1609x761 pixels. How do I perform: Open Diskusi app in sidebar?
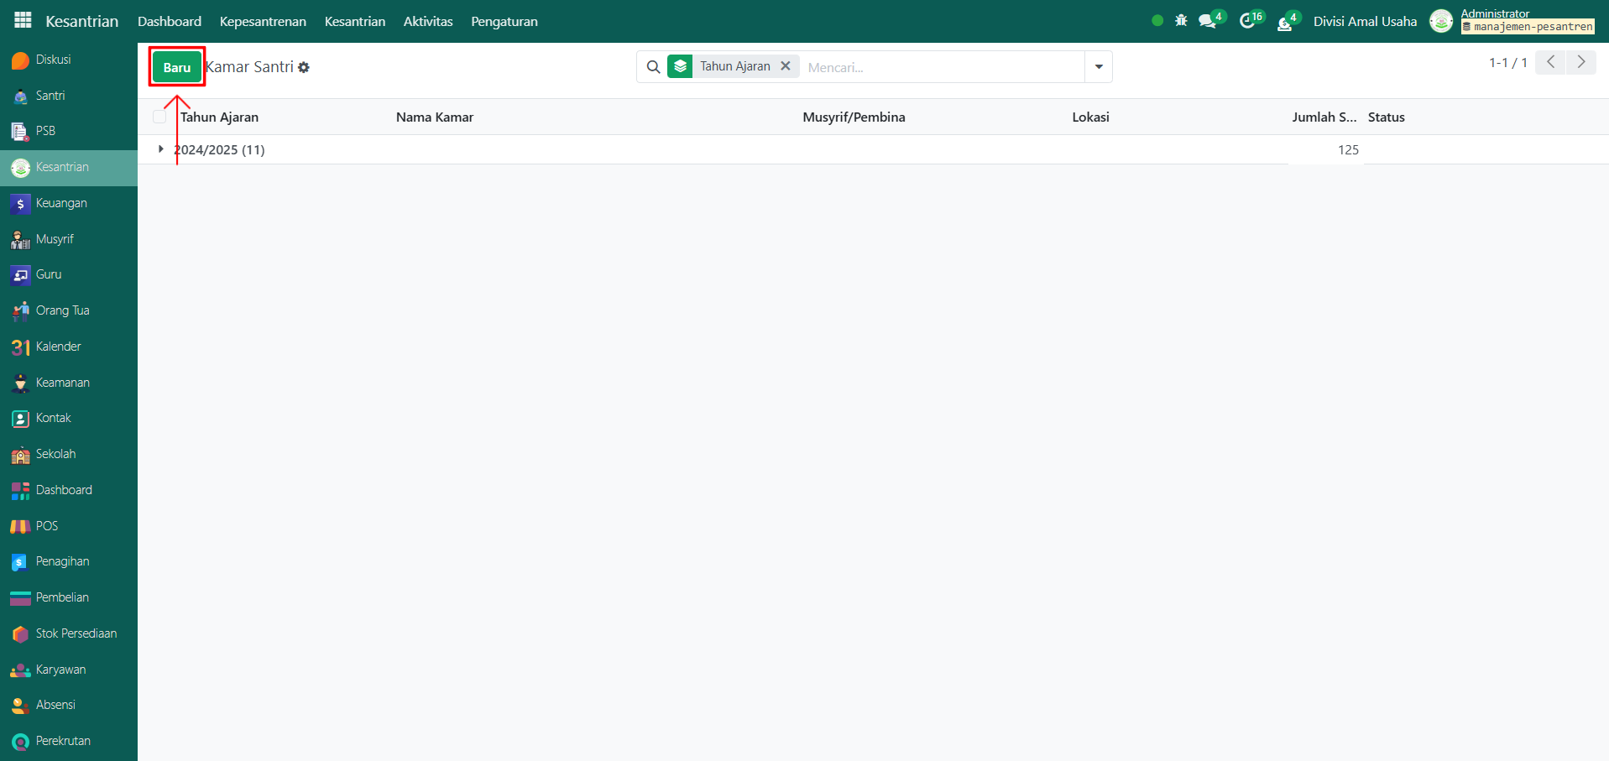53,60
